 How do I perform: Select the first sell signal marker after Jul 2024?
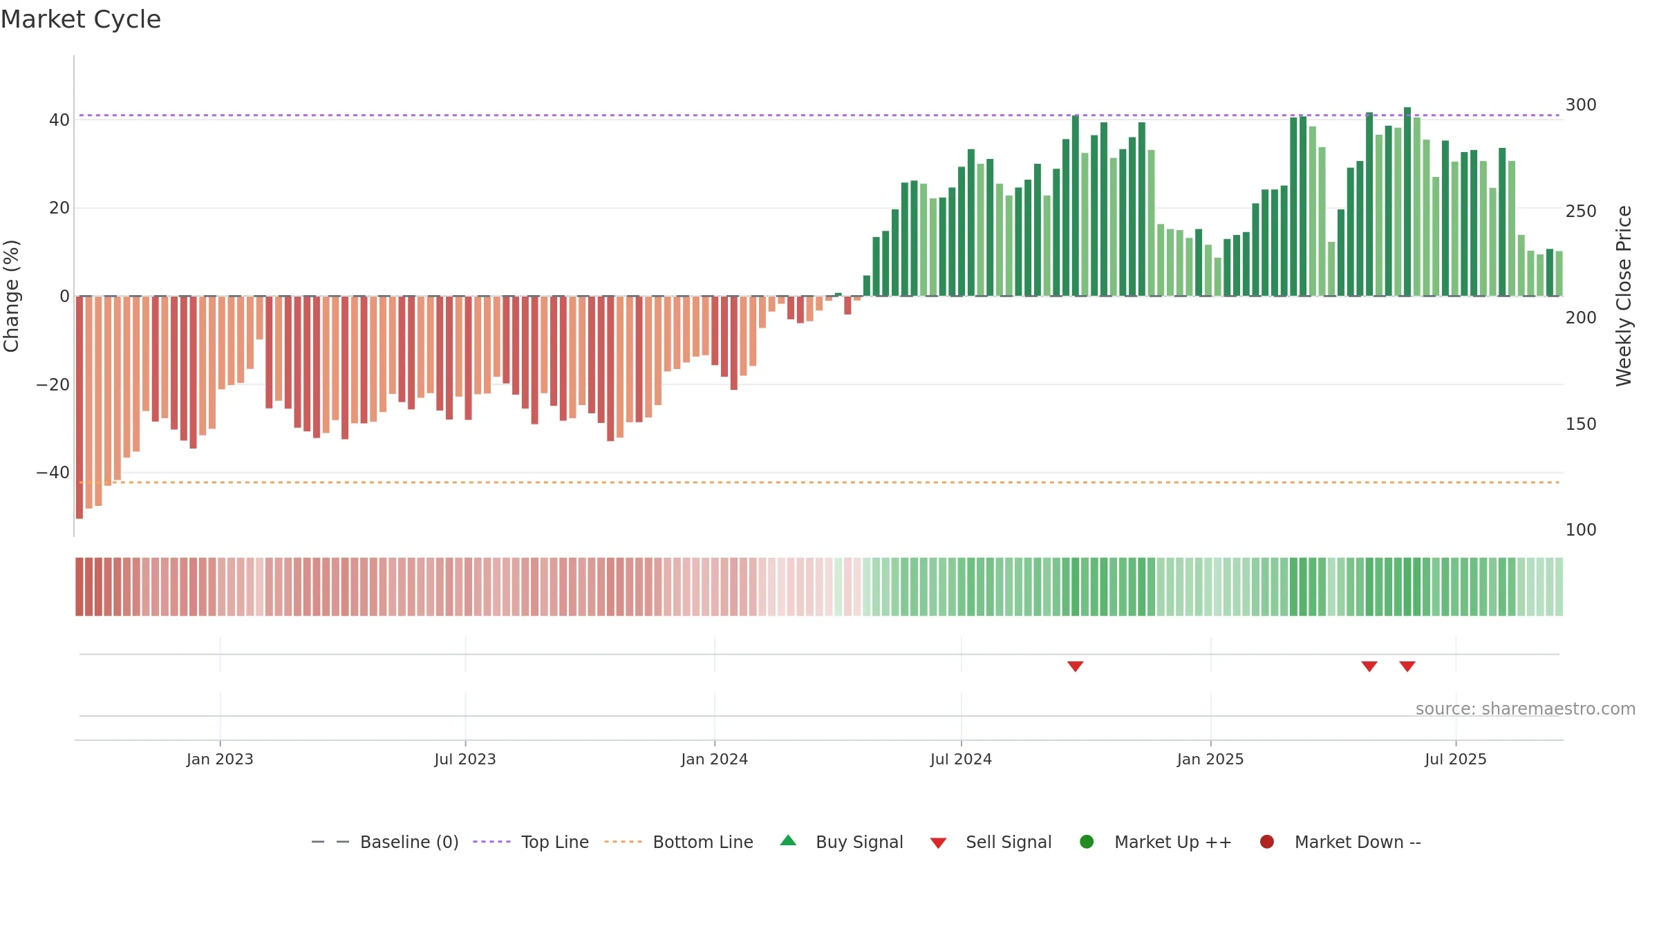[x=1075, y=666]
